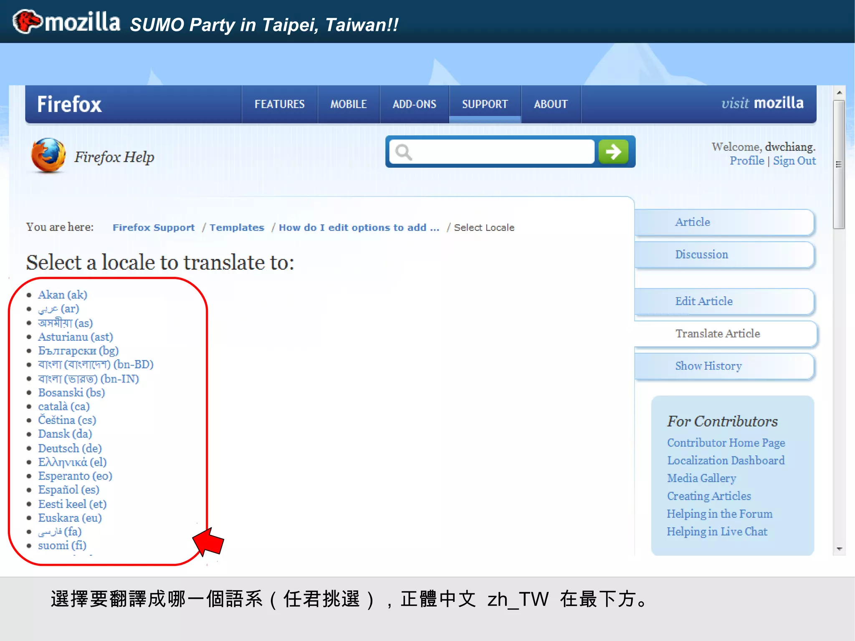Open the FEATURES nav tab
Screen dimensions: 855x641
click(x=280, y=104)
